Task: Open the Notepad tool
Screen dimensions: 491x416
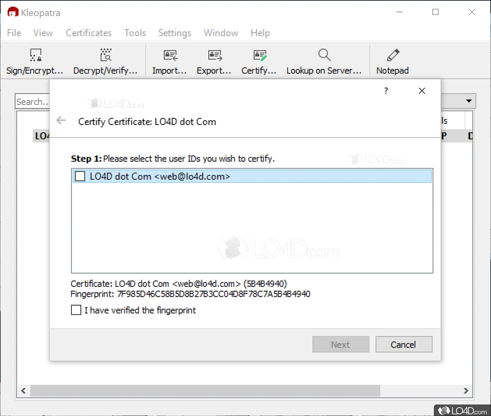Action: tap(392, 61)
